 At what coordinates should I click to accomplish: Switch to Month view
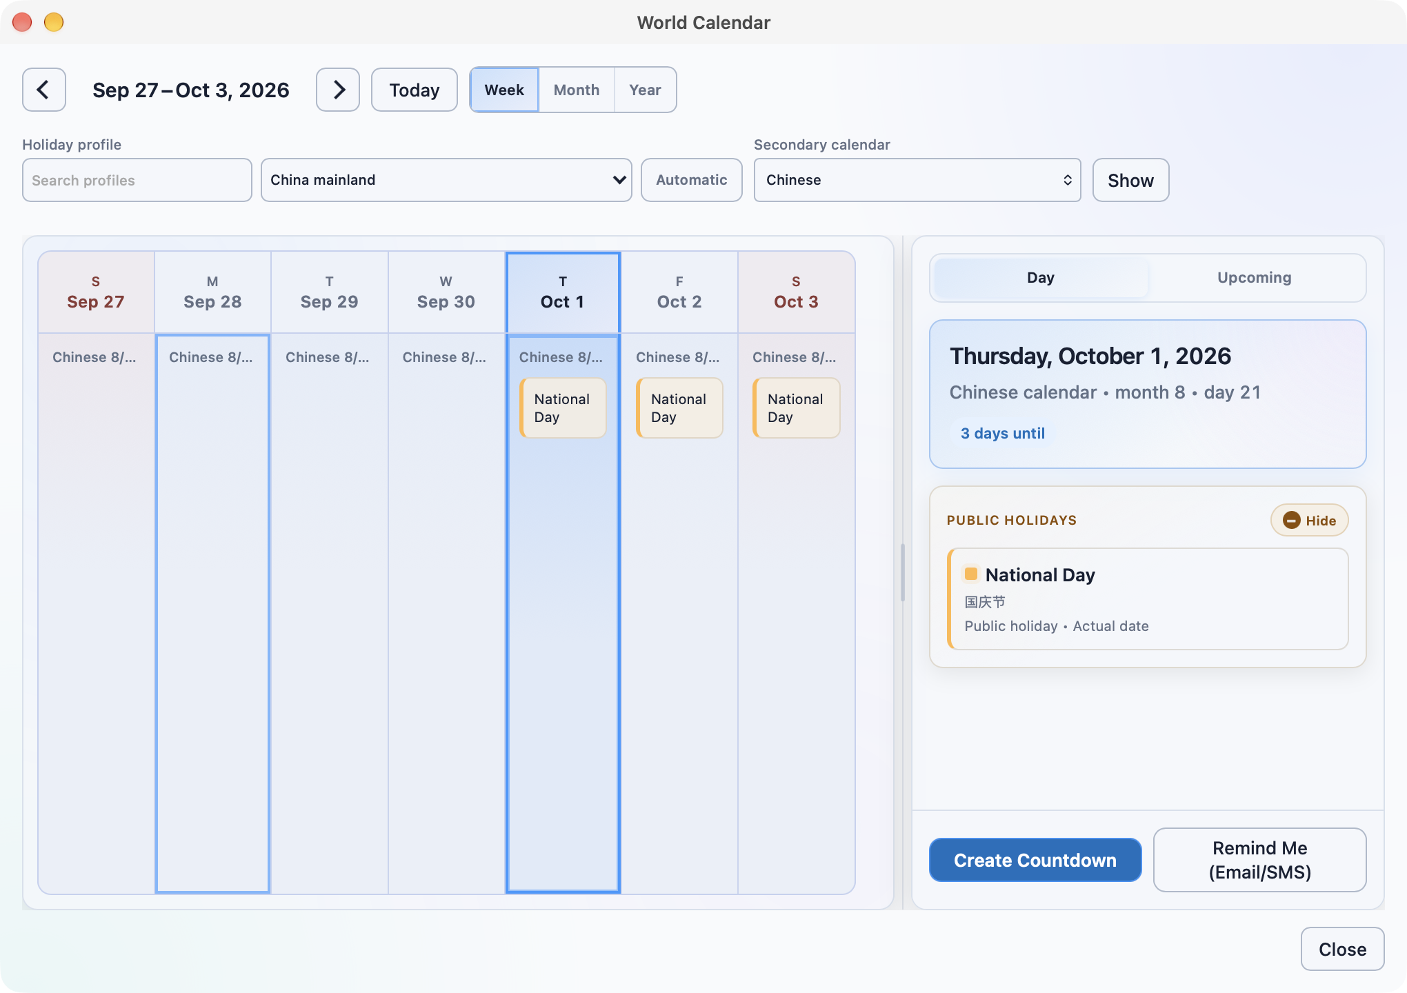pos(577,90)
